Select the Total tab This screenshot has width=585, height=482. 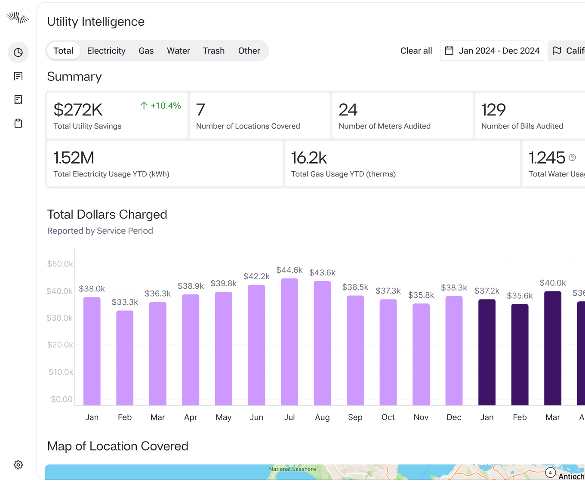[x=63, y=51]
